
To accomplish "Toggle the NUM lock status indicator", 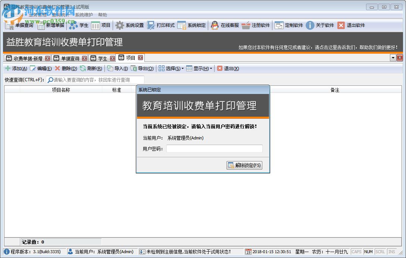I will point(369,252).
